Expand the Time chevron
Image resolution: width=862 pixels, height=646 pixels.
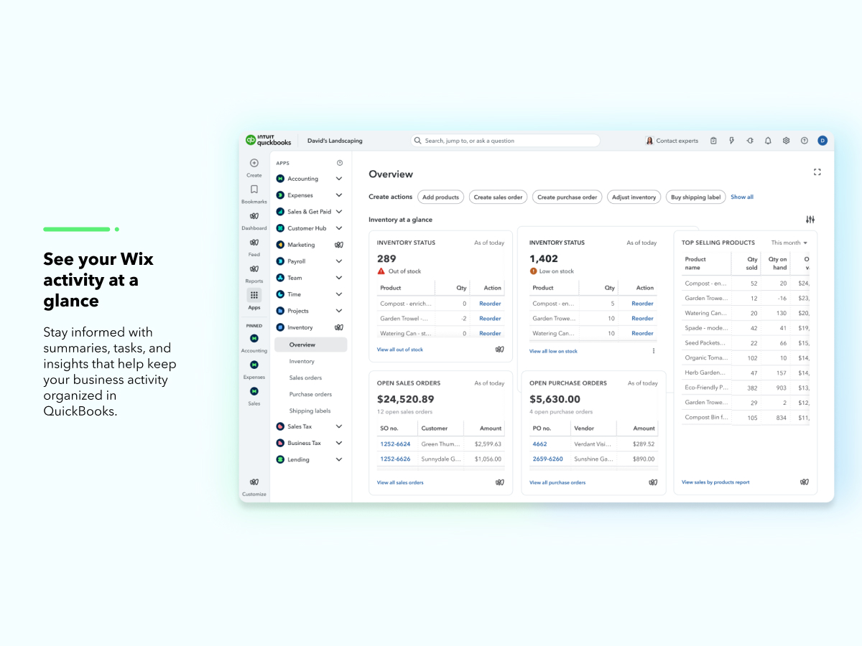pyautogui.click(x=339, y=294)
